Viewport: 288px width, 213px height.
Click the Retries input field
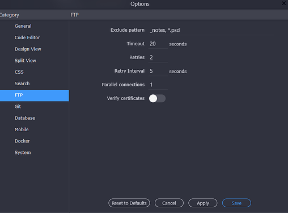(158, 57)
